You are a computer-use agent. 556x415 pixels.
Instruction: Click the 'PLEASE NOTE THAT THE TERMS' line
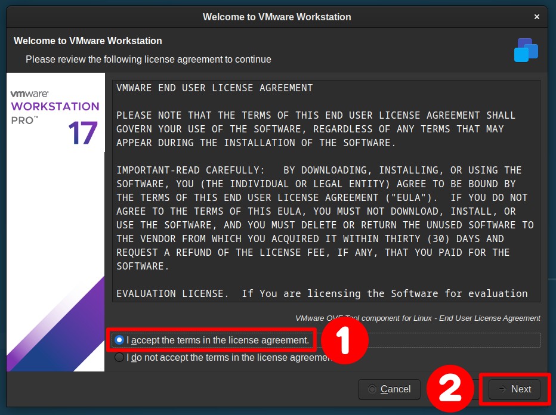click(316, 115)
